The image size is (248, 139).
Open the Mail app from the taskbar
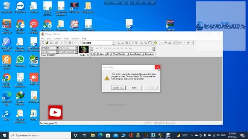coord(115,135)
